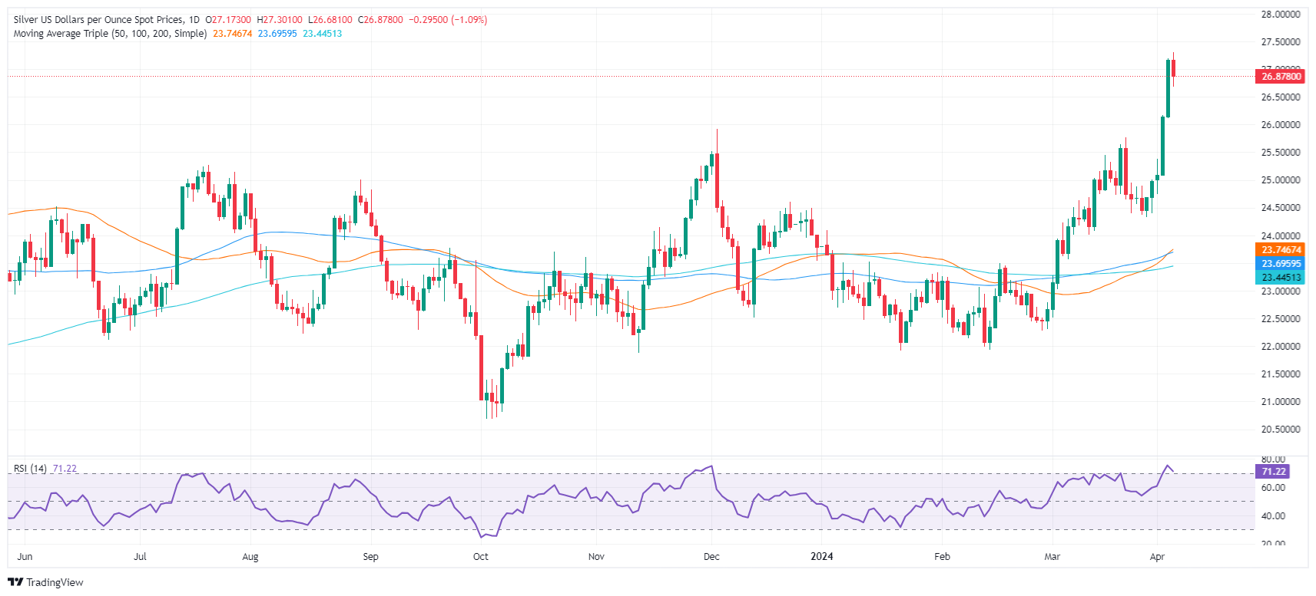Click the blue 23.69595 moving average tag
This screenshot has height=596, width=1316.
[x=1281, y=263]
